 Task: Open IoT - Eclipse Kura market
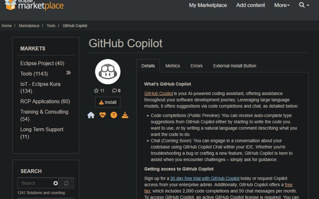pos(40,88)
